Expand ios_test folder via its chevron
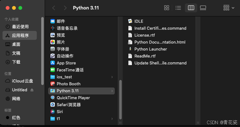The height and width of the screenshot is (127, 240). pyautogui.click(x=112, y=77)
